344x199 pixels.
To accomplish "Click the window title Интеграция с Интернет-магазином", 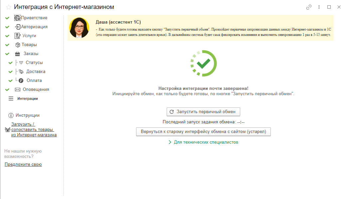I will (x=64, y=7).
